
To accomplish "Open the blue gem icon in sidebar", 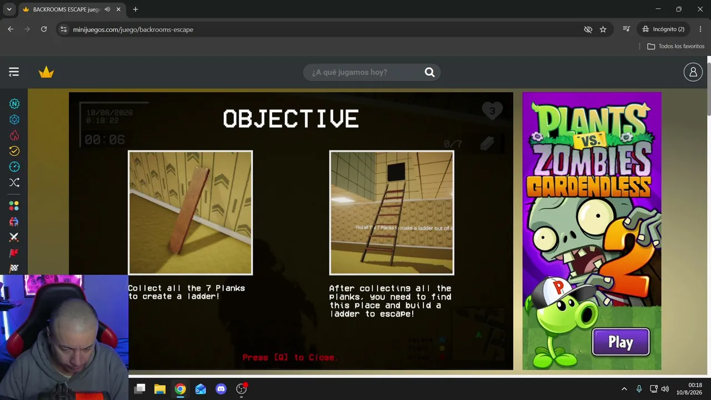I will coord(14,119).
